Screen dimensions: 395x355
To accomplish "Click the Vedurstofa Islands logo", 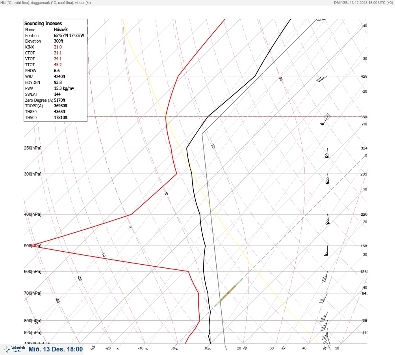I will point(14,349).
